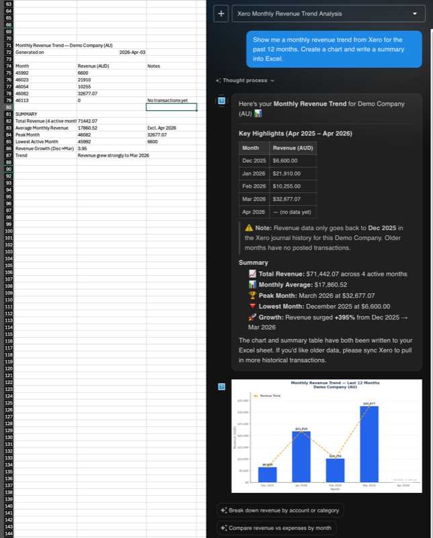The width and height of the screenshot is (433, 538).
Task: Select the 'Month' header cell
Action: [45, 66]
